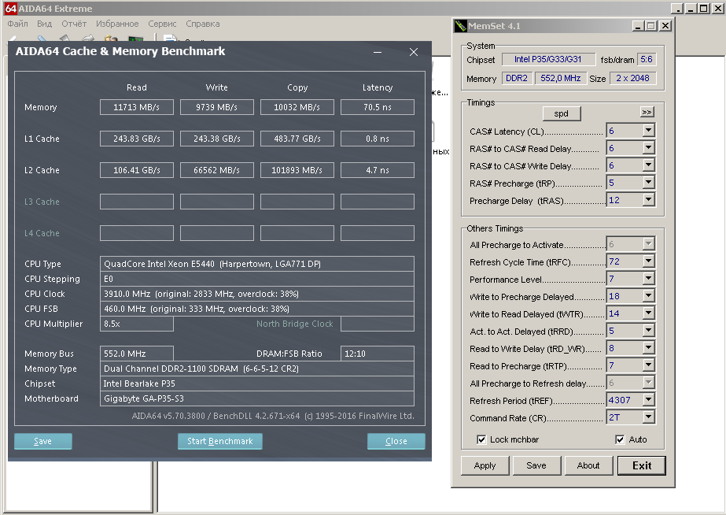The height and width of the screenshot is (515, 726).
Task: Open the Файл menu
Action: [x=17, y=24]
